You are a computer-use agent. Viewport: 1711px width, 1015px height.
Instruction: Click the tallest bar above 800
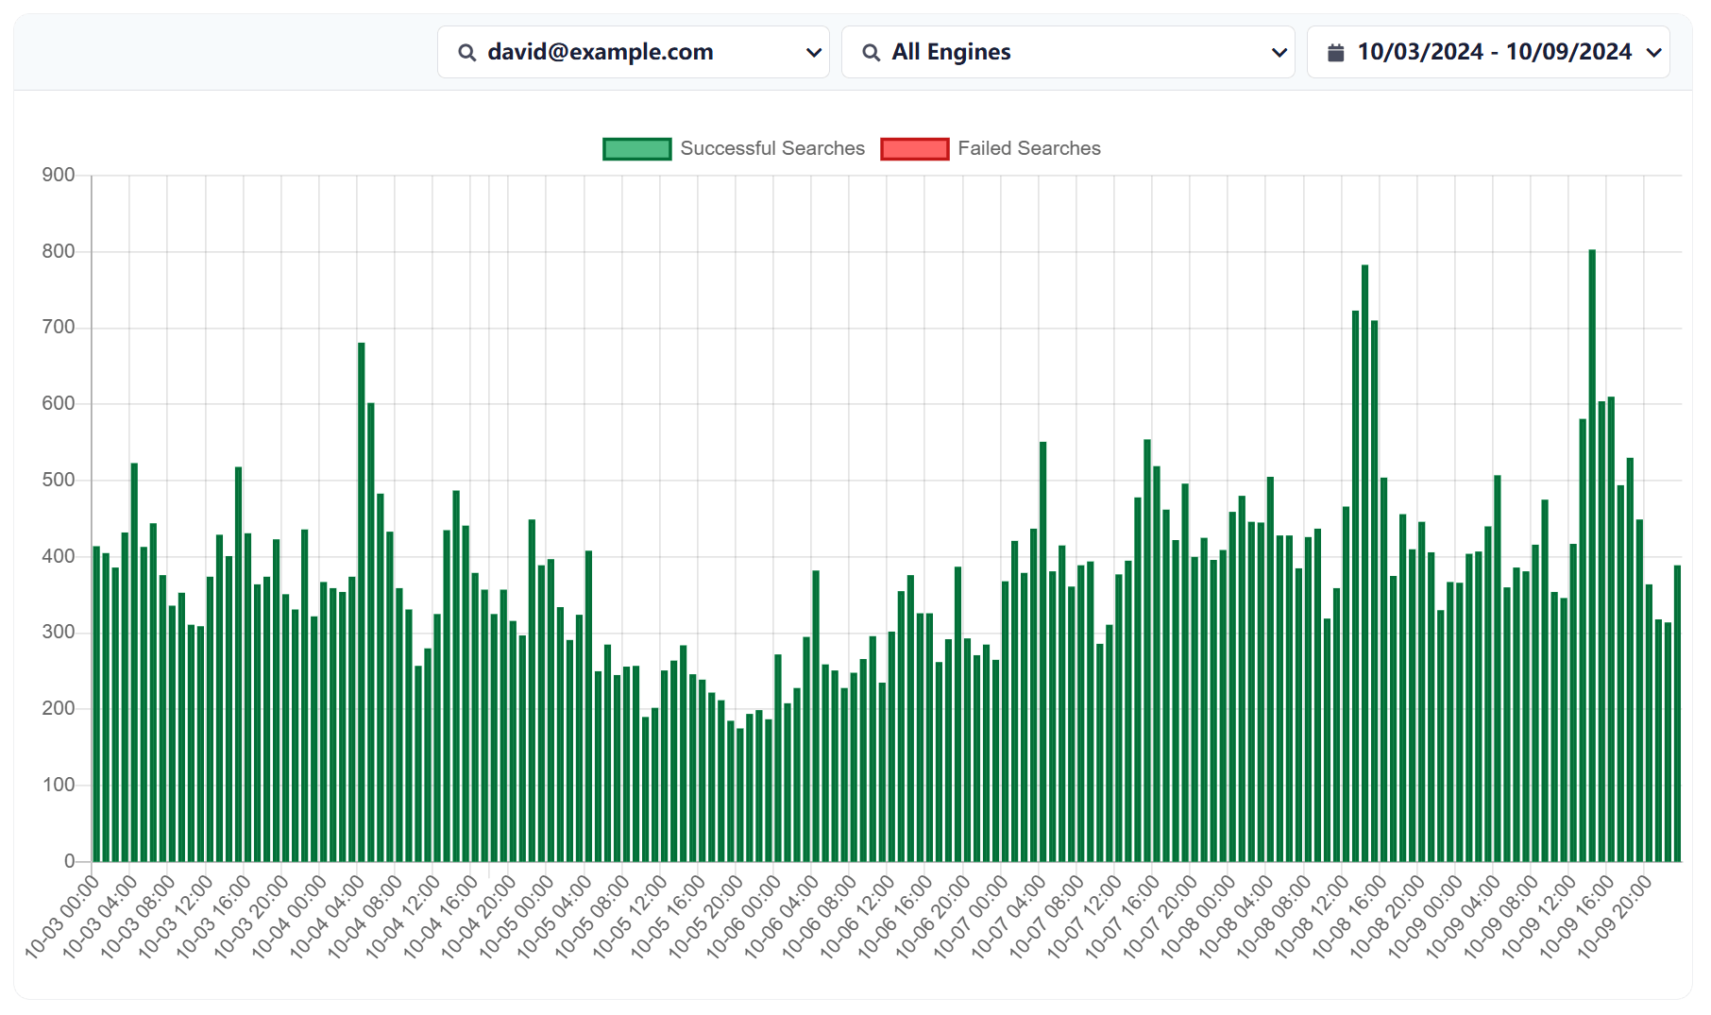(1592, 555)
